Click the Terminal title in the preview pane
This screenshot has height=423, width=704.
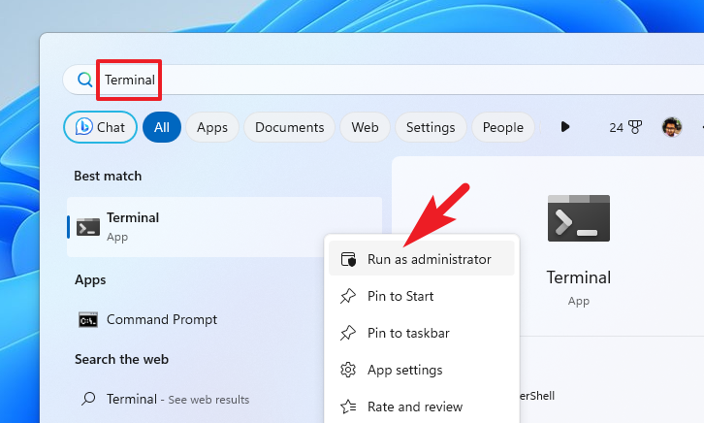pyautogui.click(x=578, y=277)
